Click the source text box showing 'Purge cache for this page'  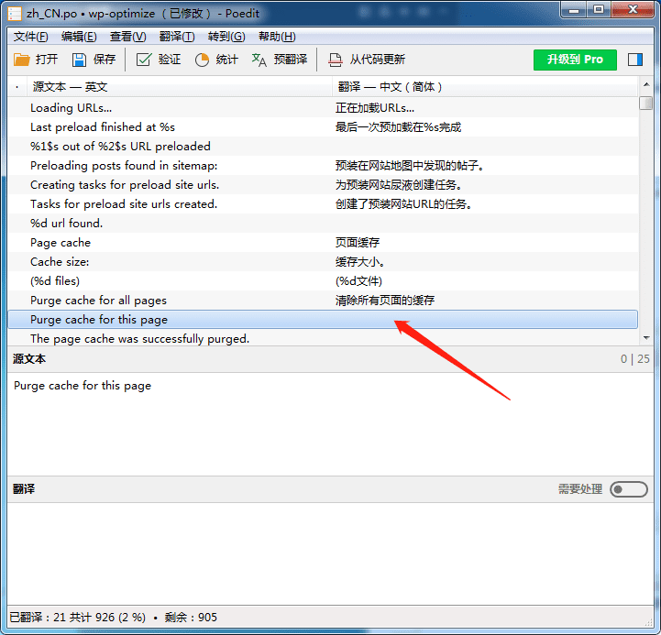click(330, 424)
